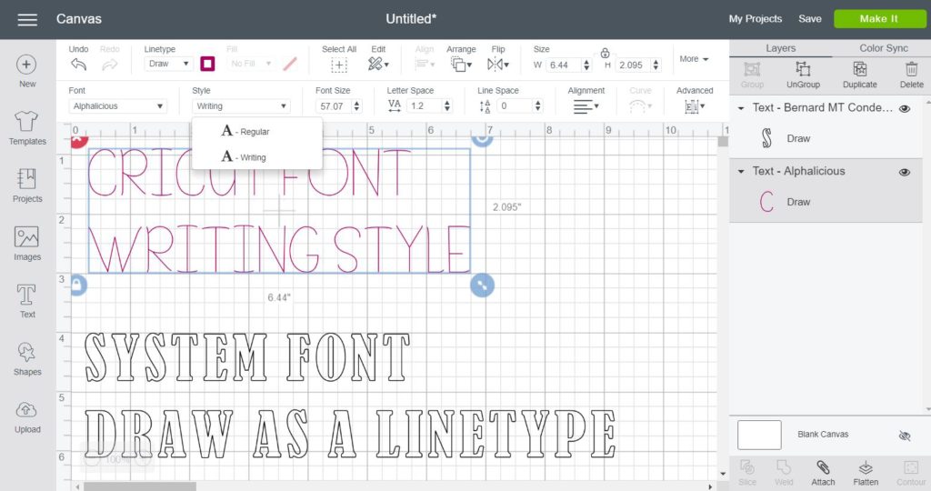Switch to the Color Sync tab

(884, 48)
